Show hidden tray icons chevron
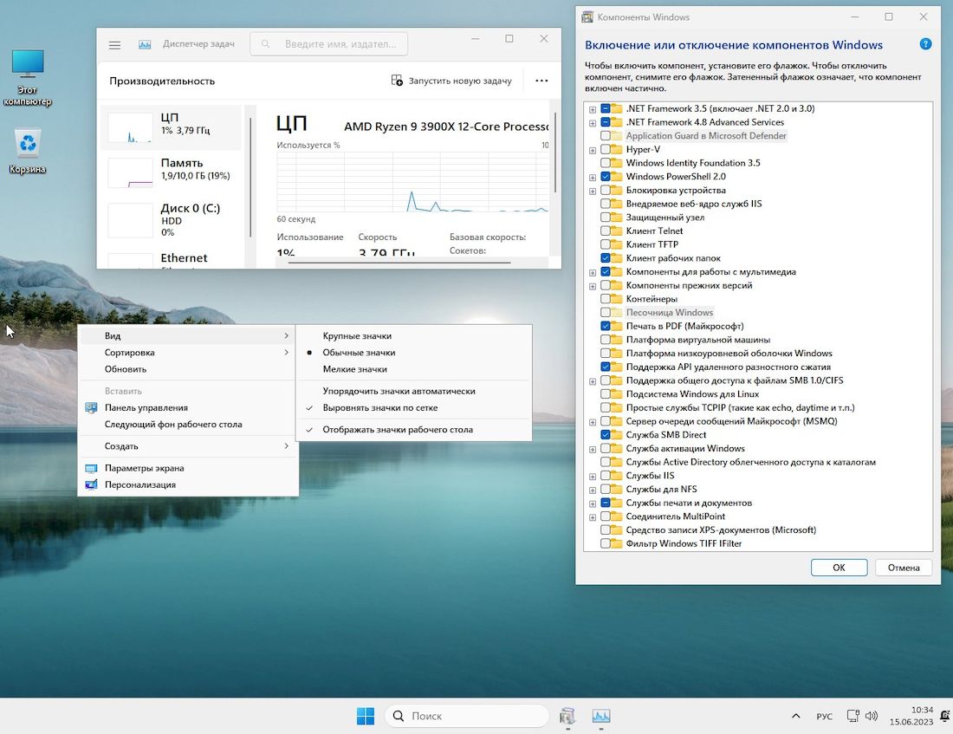The width and height of the screenshot is (953, 734). pos(795,716)
